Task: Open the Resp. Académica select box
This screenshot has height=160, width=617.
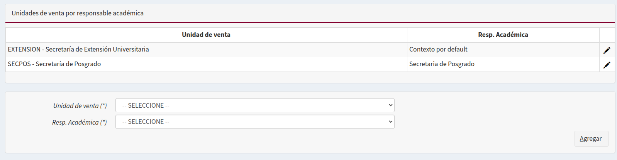Action: coord(254,122)
